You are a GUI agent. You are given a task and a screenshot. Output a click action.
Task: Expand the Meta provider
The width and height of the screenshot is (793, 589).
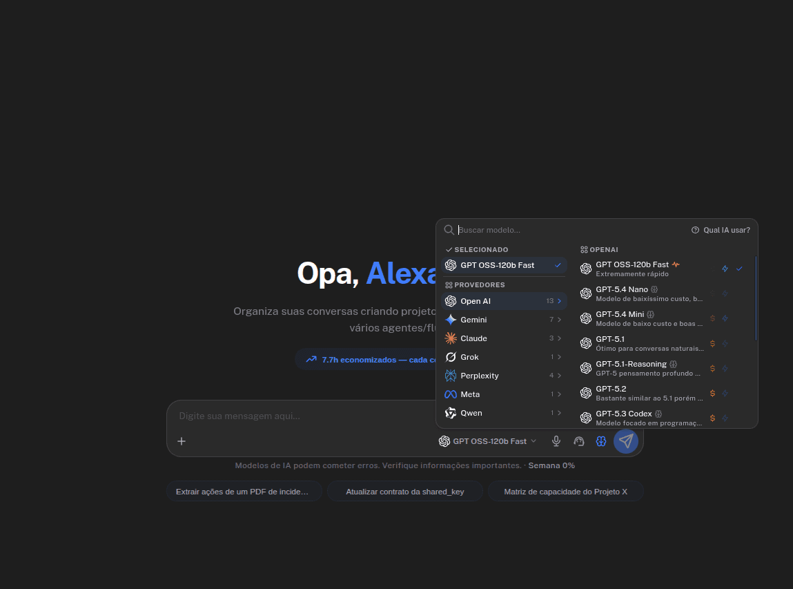504,394
